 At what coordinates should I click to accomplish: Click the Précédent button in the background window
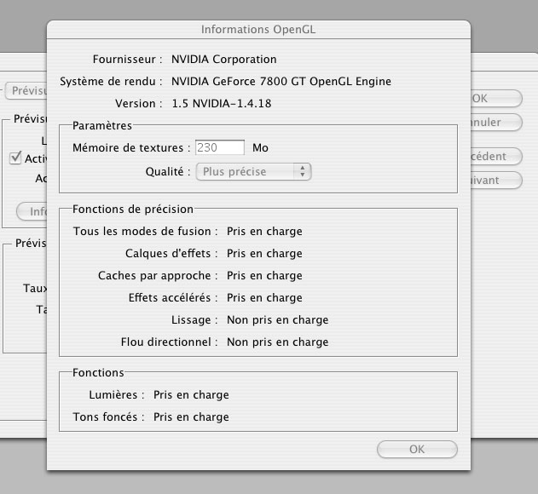point(496,157)
